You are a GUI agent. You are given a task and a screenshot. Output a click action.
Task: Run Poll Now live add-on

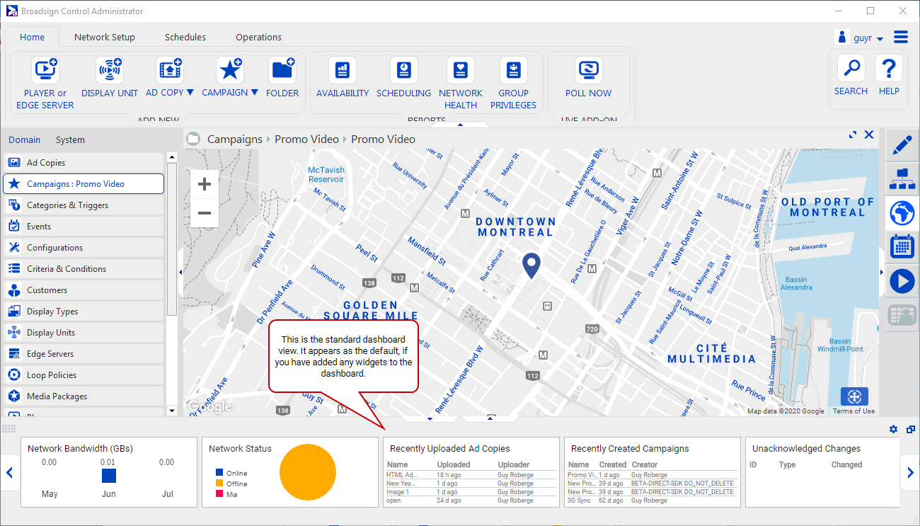tap(589, 78)
